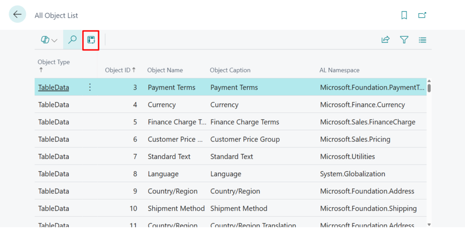Click the Microsoft.Utilities namespace cell
Screen dimensions: 465x237
coord(347,156)
